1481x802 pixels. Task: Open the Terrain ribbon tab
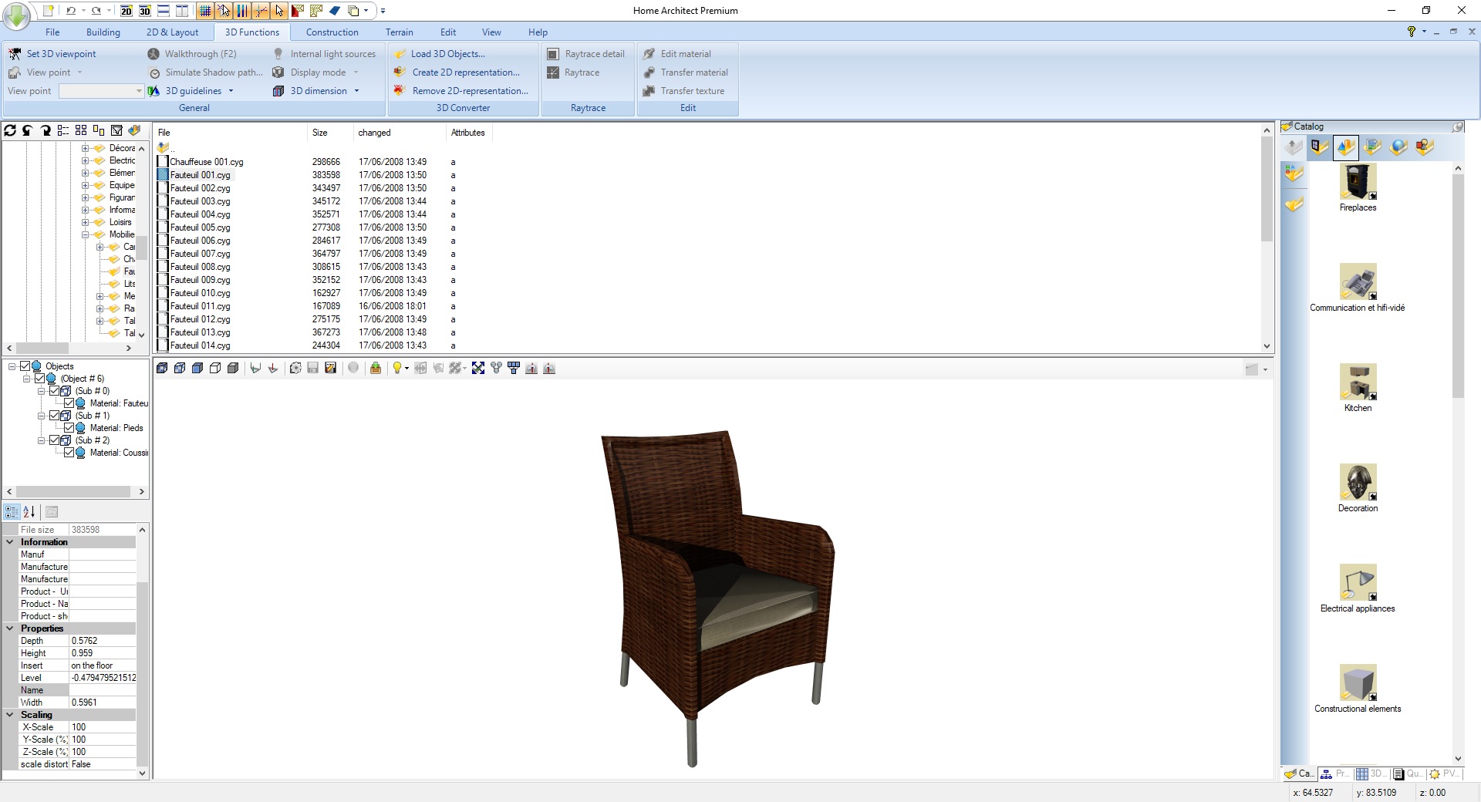tap(399, 32)
